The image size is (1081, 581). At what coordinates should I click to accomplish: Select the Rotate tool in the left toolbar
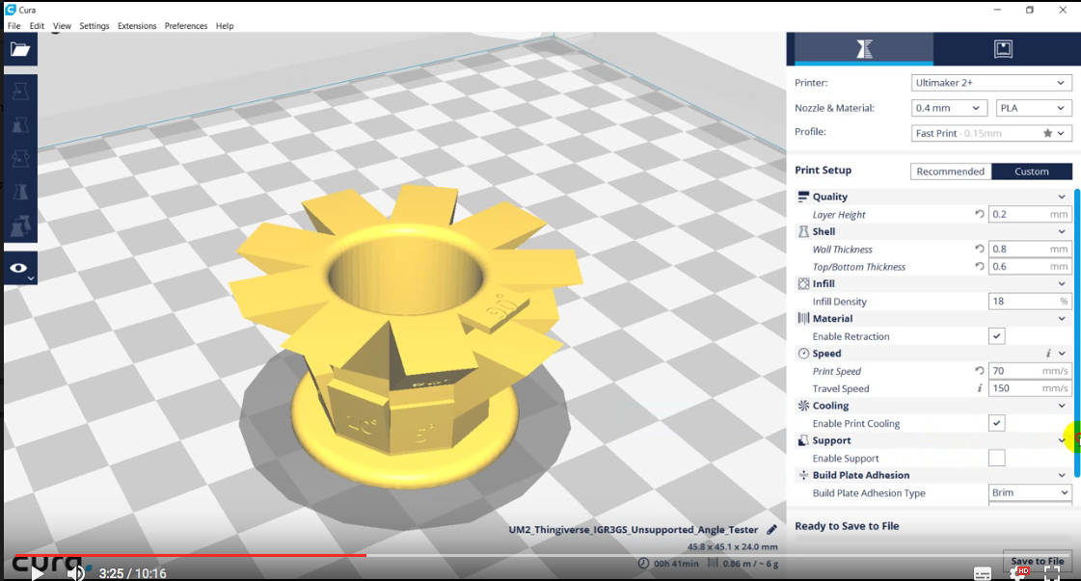click(x=20, y=158)
